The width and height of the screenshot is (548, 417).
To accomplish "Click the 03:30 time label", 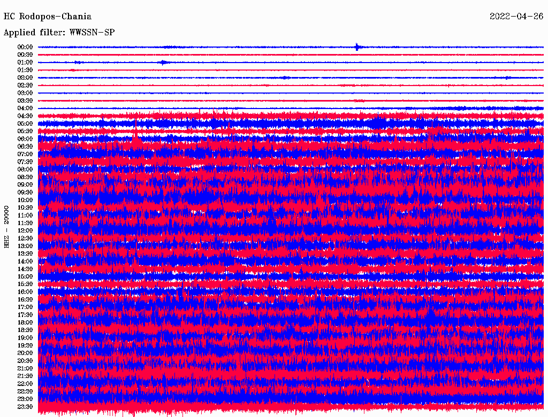I will pos(25,101).
